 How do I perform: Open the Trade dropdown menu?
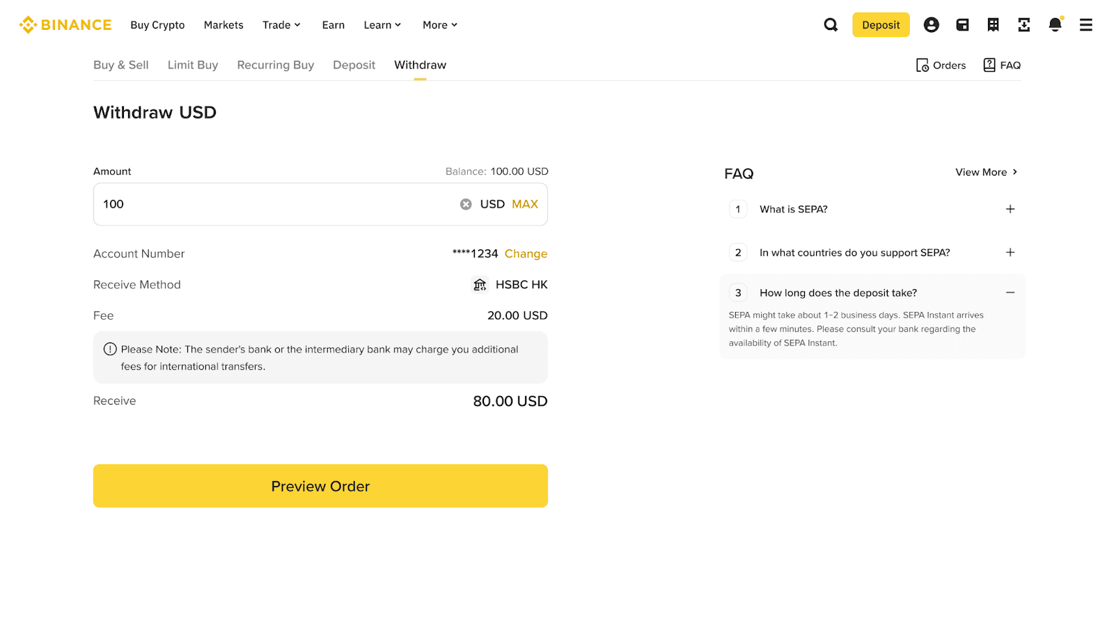281,25
